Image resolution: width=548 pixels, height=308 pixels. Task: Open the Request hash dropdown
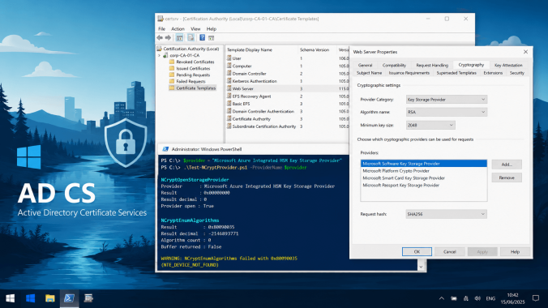point(447,214)
